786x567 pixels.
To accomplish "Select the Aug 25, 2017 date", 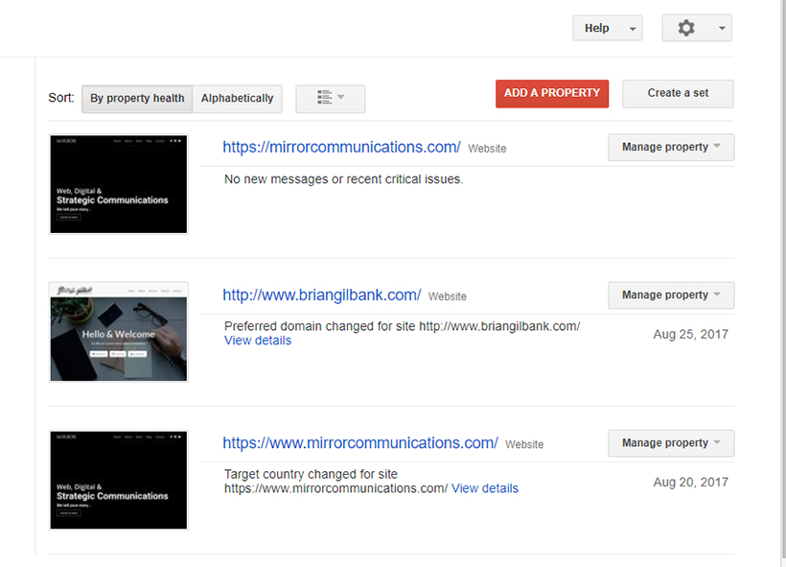I will 690,334.
